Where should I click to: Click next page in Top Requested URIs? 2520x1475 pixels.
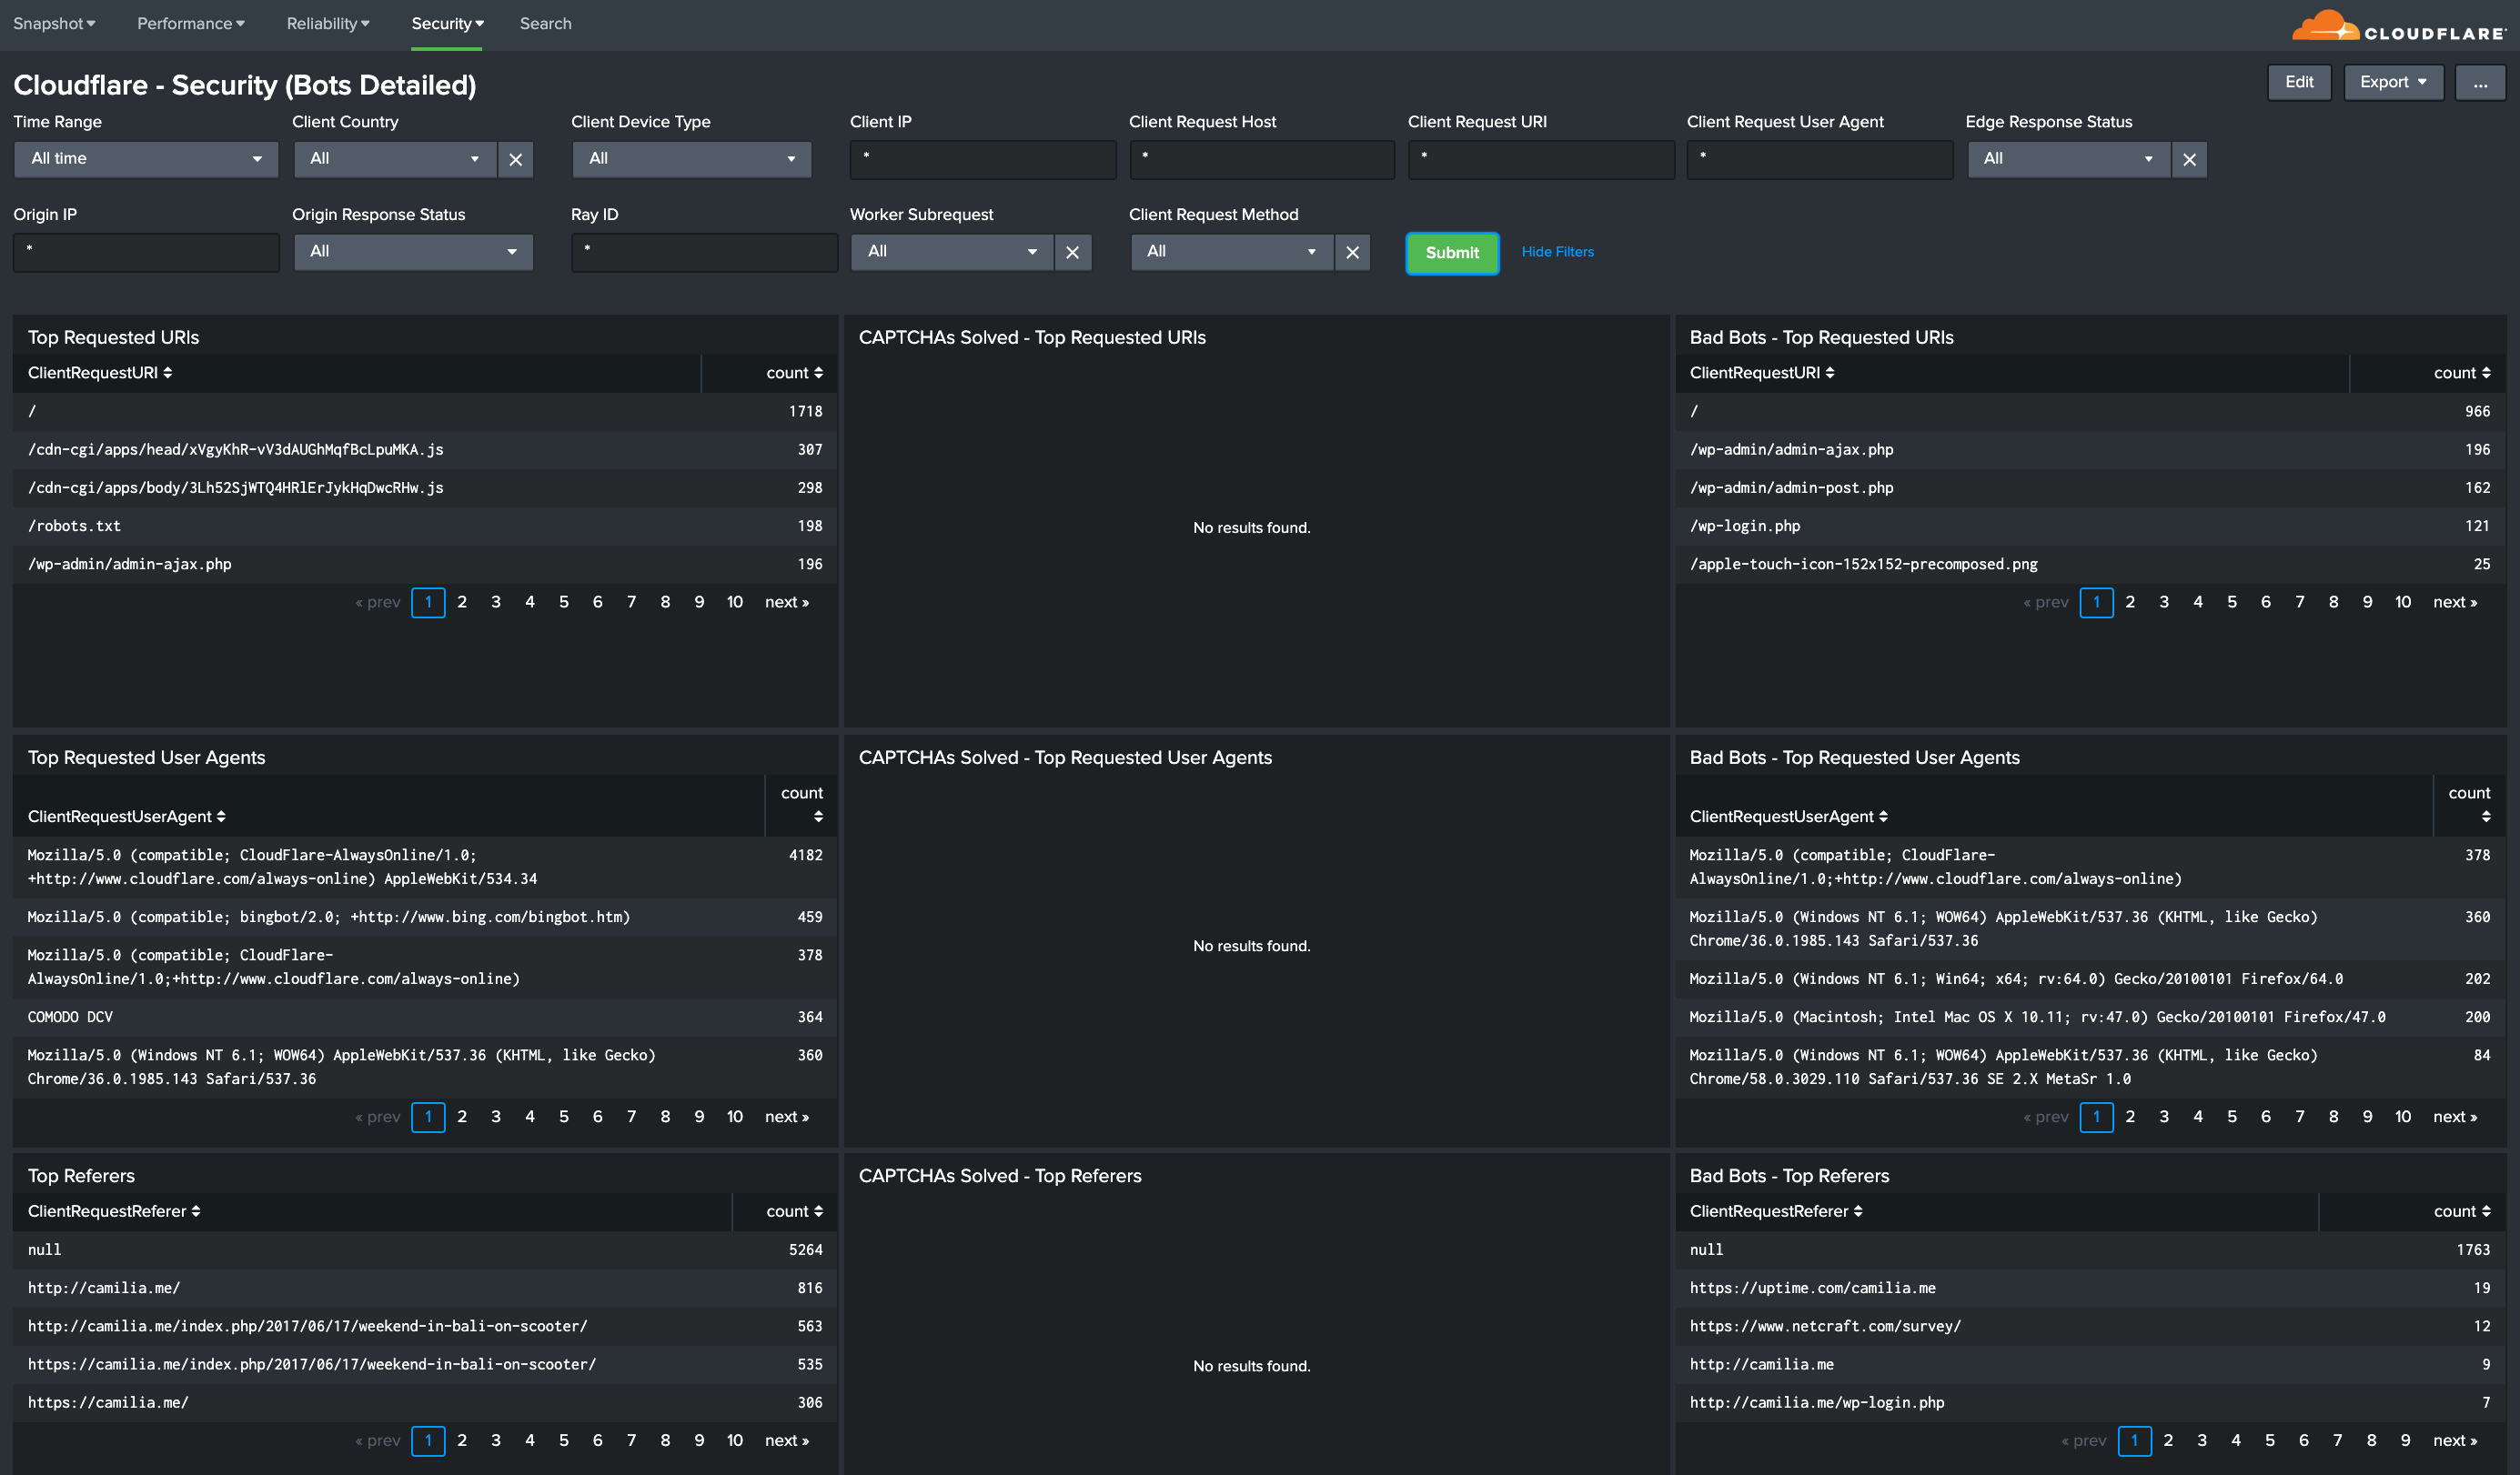point(787,602)
